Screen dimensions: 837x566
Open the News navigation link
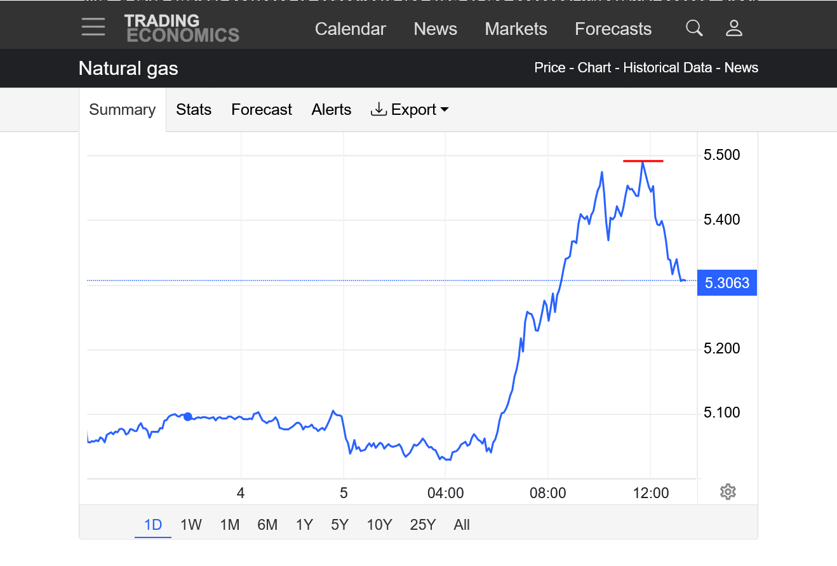coord(436,29)
